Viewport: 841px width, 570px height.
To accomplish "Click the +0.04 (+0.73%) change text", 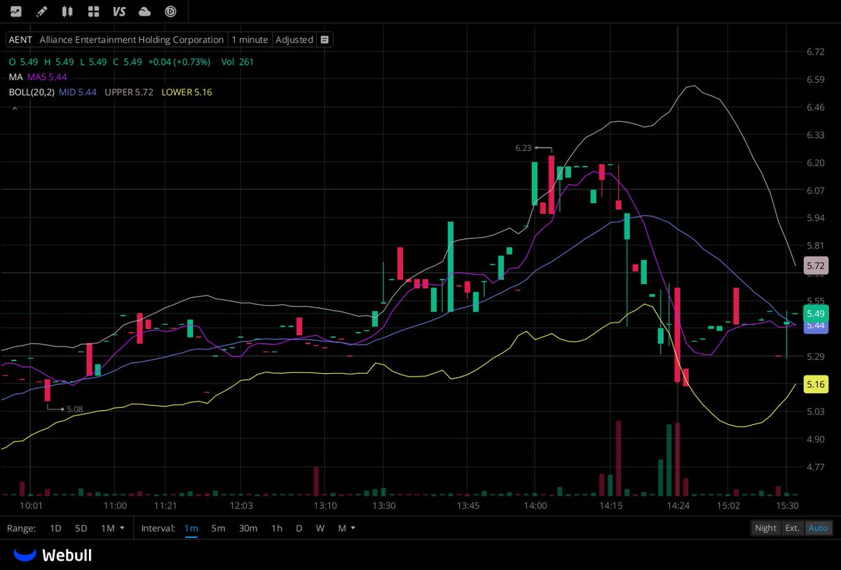I will 179,62.
